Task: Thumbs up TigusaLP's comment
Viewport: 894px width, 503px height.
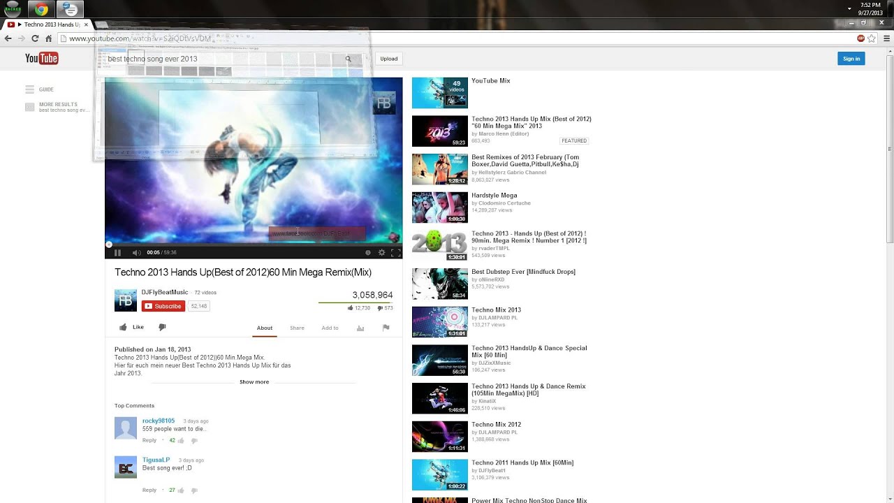Action: [x=180, y=490]
